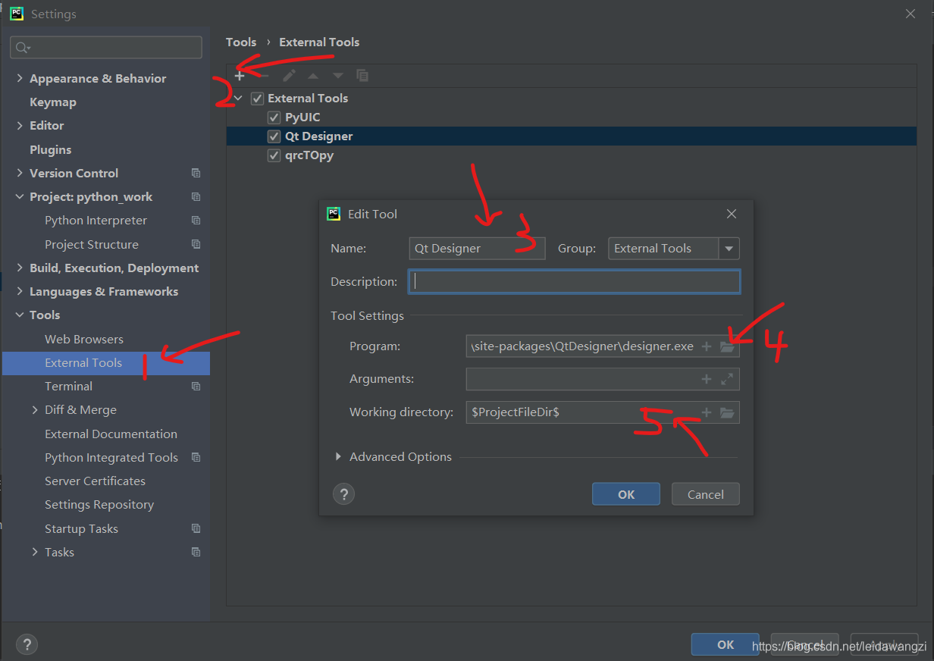Collapse External Tools group in list
The height and width of the screenshot is (661, 934).
point(239,99)
